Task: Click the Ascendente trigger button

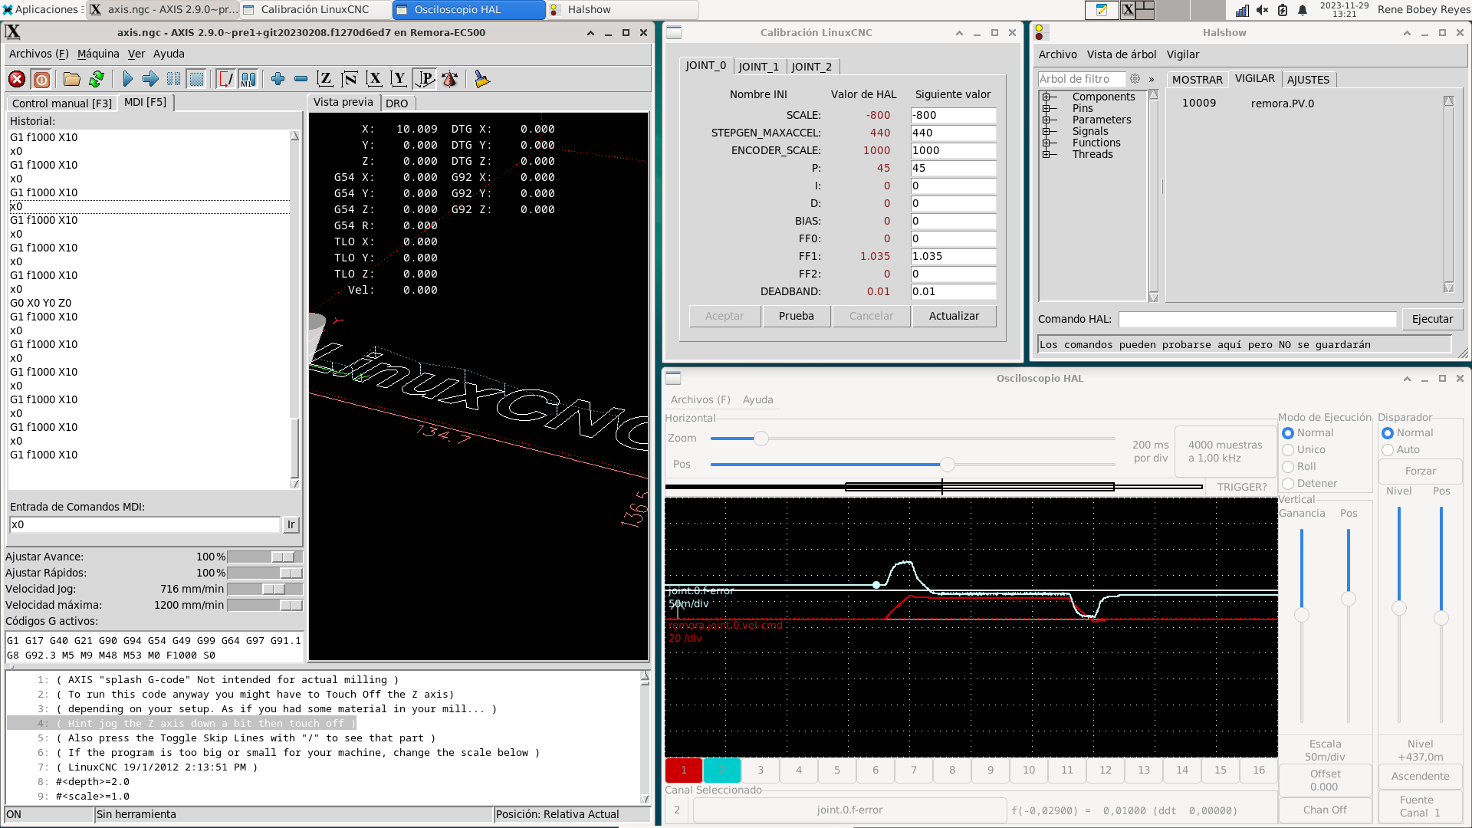Action: coord(1420,776)
